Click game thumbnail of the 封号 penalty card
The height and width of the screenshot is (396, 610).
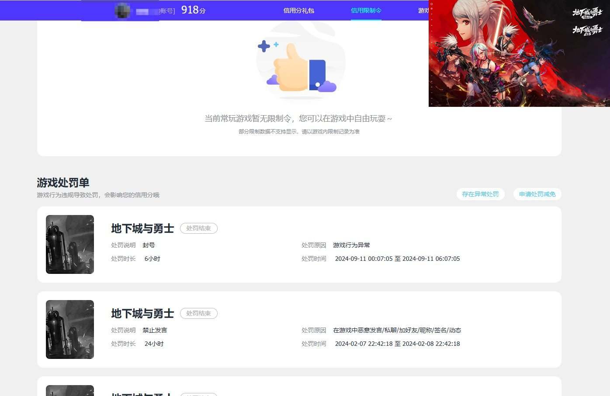coord(70,244)
